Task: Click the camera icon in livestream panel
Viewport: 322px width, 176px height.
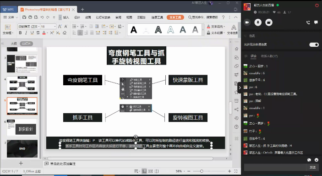Action: click(x=247, y=22)
